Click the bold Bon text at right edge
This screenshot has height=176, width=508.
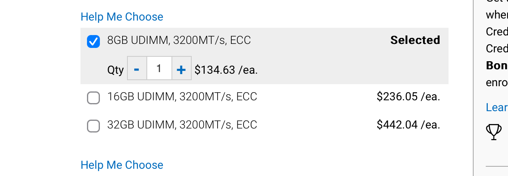point(497,65)
